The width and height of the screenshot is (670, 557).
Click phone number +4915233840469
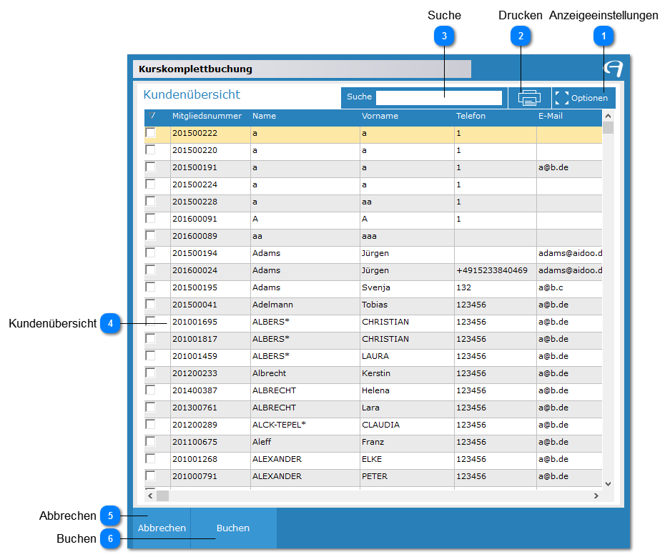pos(492,270)
